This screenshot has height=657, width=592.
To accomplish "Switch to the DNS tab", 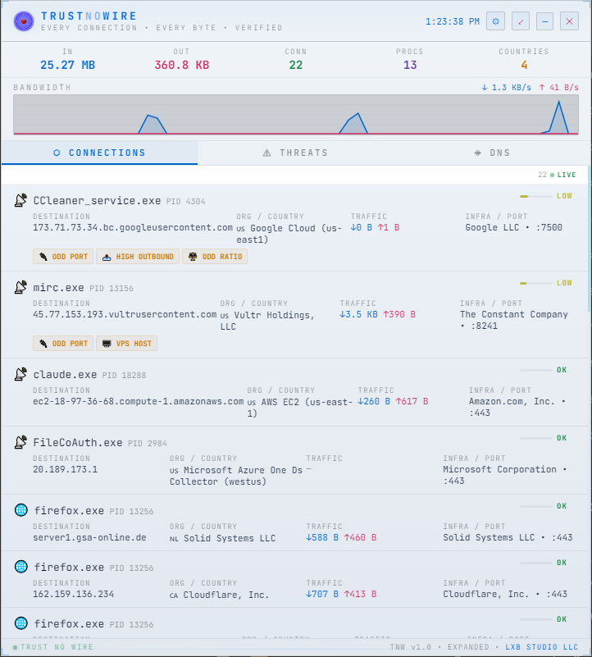I will pyautogui.click(x=492, y=153).
